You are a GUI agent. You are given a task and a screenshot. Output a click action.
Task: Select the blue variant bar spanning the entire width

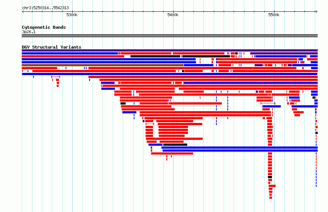(170, 74)
